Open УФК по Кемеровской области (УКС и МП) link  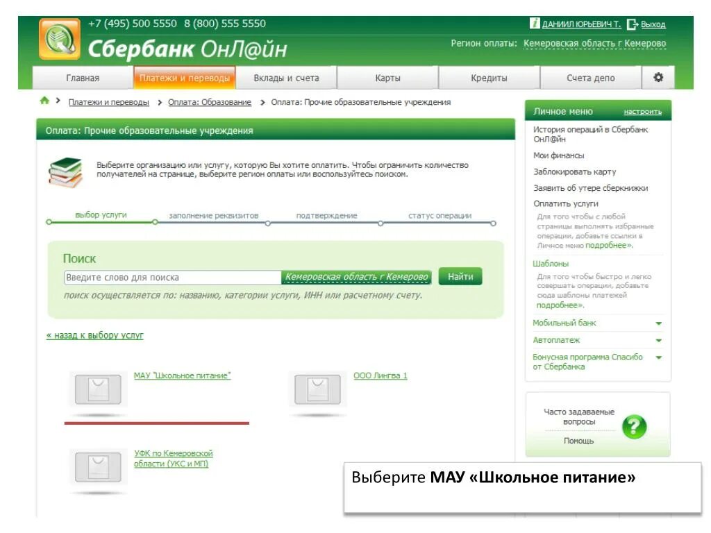point(173,458)
